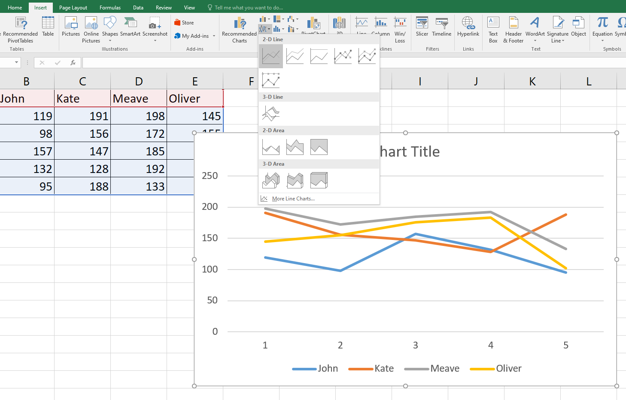This screenshot has width=626, height=400.
Task: Choose the Stacked Line chart option
Action: click(295, 56)
